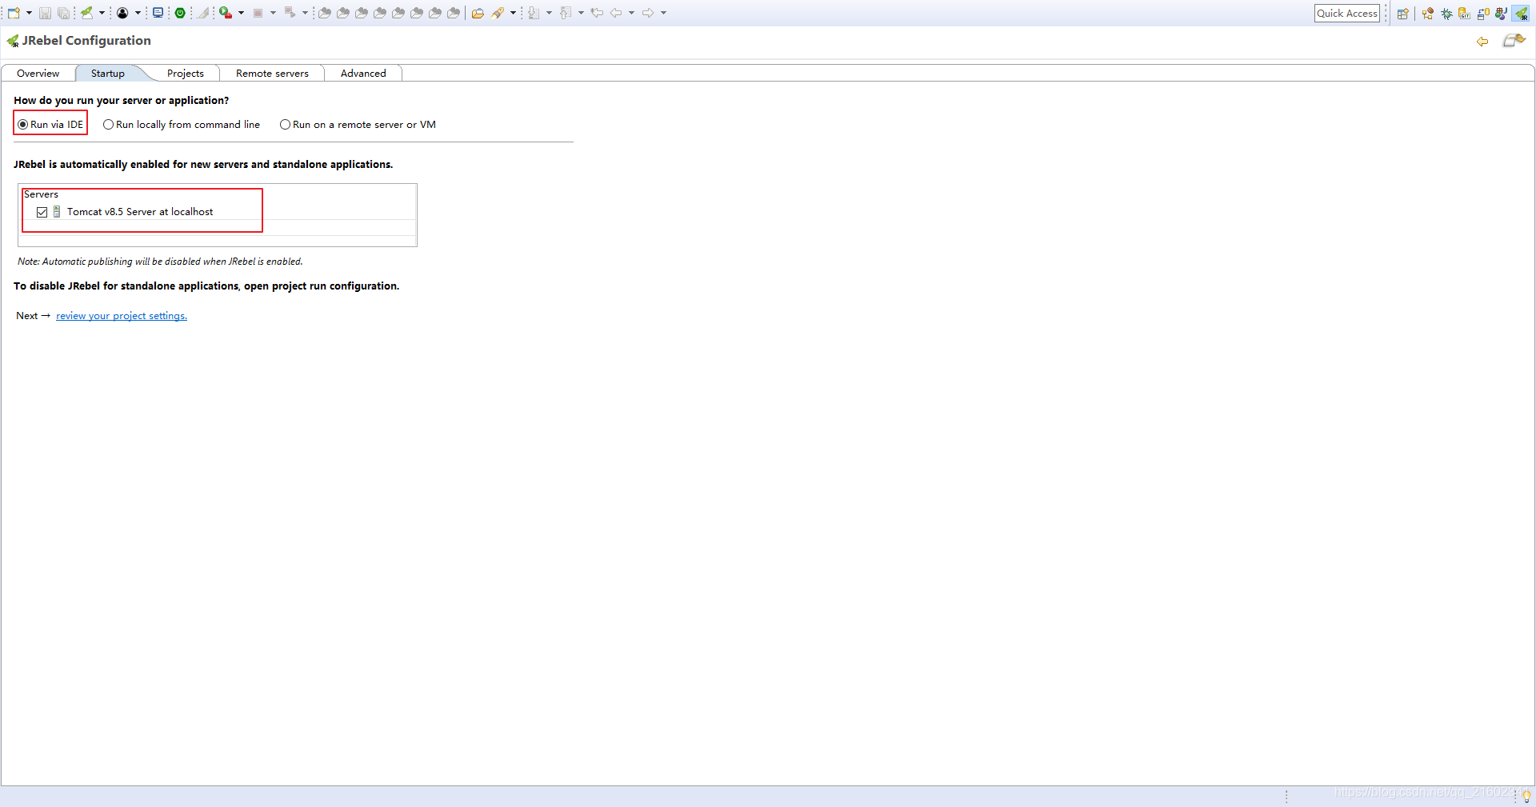Click the JRebel Configuration title text

86,41
